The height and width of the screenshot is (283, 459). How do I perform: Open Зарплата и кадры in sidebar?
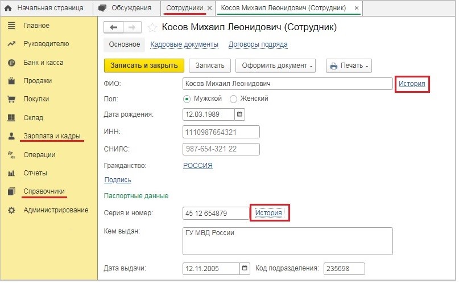tap(52, 136)
